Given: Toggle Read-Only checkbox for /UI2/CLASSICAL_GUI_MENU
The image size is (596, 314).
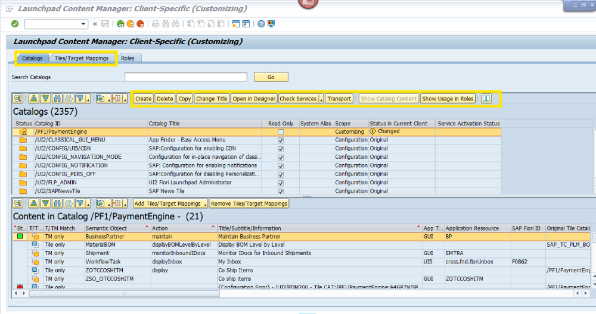Looking at the screenshot, I should tap(280, 140).
